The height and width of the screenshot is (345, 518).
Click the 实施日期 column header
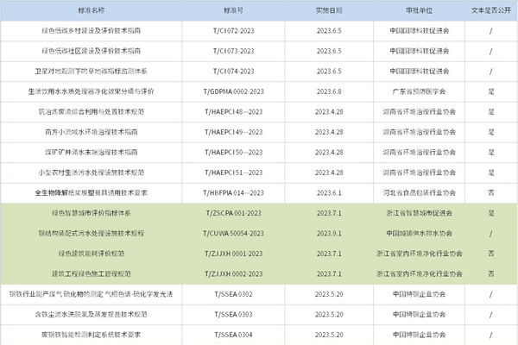pyautogui.click(x=330, y=9)
